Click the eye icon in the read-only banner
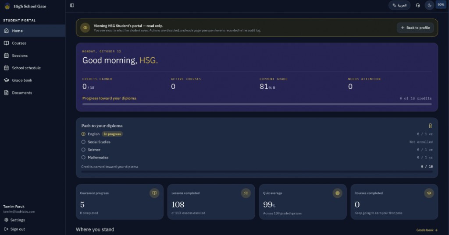This screenshot has width=449, height=235. tap(85, 28)
